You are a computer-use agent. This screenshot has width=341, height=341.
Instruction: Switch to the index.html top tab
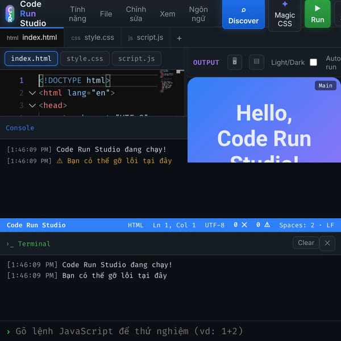pyautogui.click(x=32, y=38)
